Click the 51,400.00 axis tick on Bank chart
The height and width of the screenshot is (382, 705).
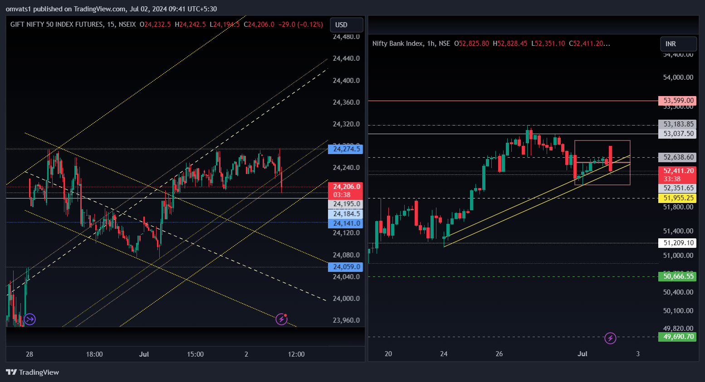coord(678,231)
